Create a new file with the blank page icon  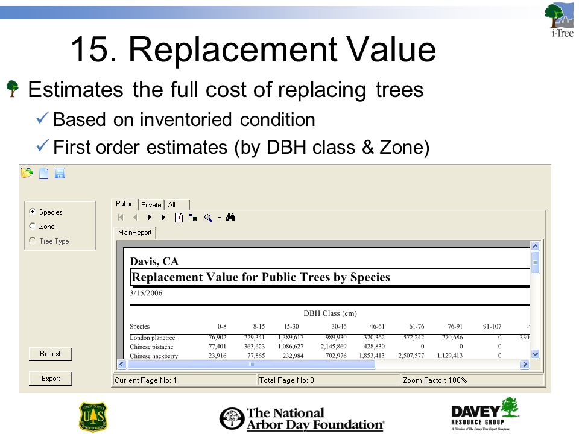(43, 173)
